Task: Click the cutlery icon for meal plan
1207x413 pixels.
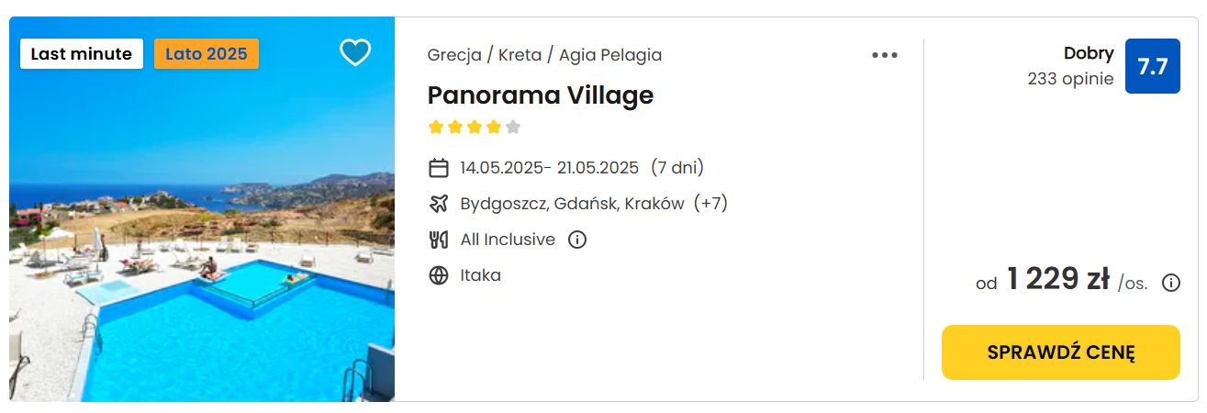Action: (x=439, y=240)
